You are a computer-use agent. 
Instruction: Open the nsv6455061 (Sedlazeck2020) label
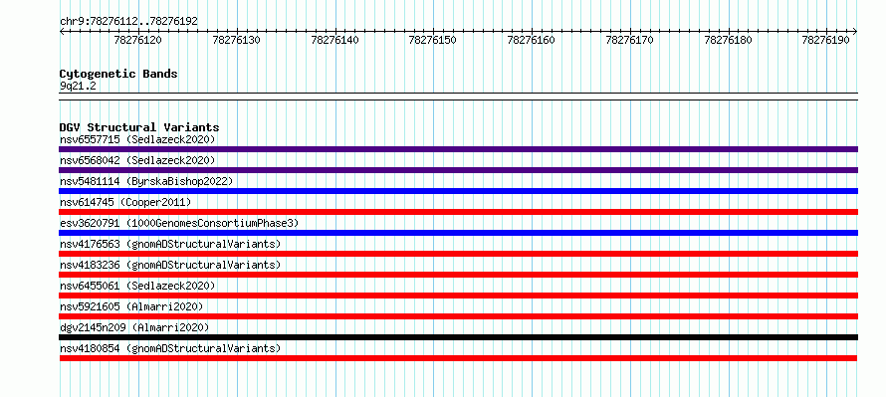coord(137,286)
